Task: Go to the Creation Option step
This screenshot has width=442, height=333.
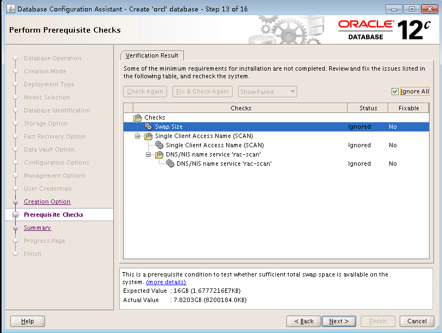Action: 47,202
